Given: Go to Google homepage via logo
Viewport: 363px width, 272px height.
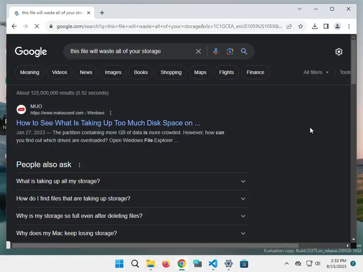Looking at the screenshot, I should click(x=31, y=52).
